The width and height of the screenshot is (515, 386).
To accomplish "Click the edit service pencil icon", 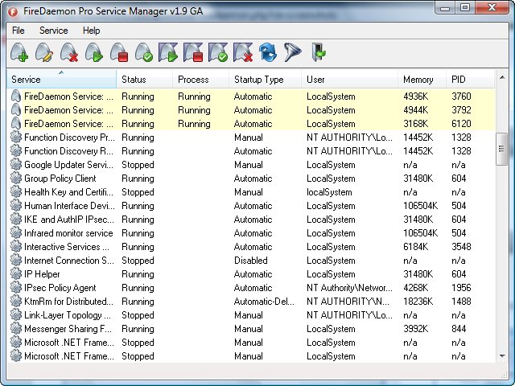I will (x=44, y=54).
